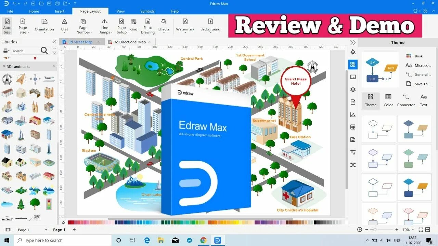Open the Table panel sidebar icon

point(353,127)
